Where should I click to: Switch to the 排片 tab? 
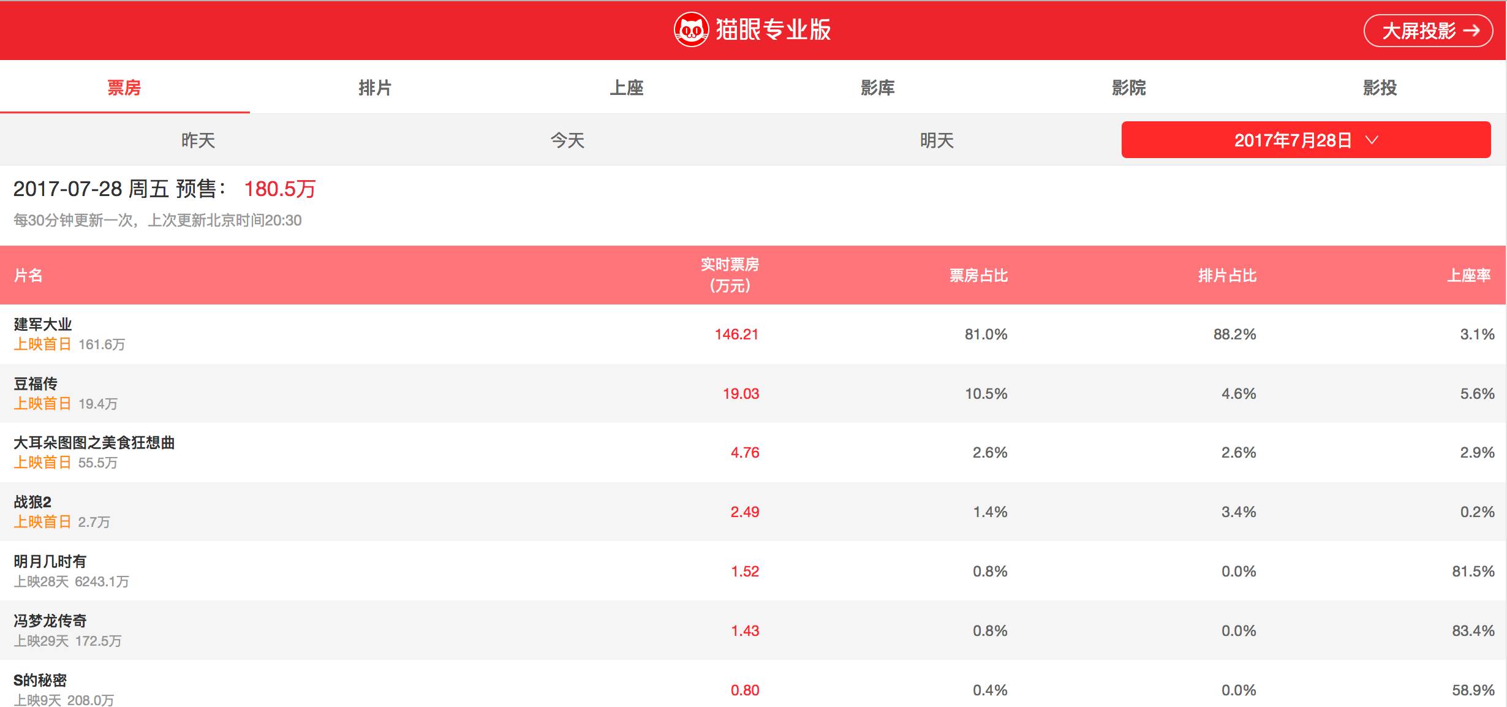375,88
